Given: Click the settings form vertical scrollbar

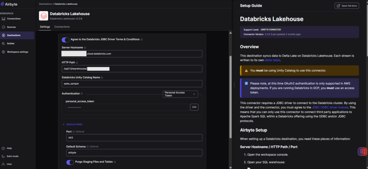Looking at the screenshot, I should [x=230, y=97].
